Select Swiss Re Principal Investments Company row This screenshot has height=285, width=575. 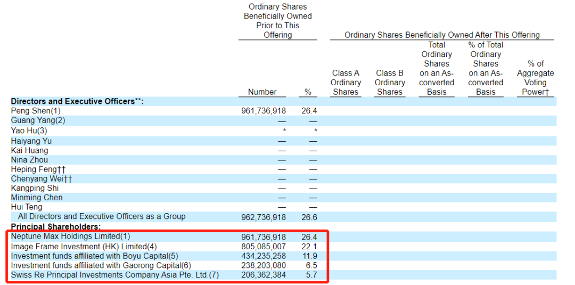tap(114, 275)
